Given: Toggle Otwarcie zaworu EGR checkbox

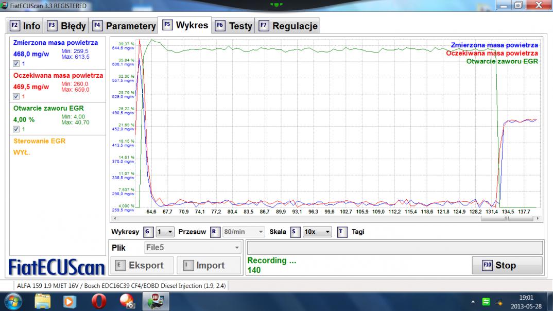Looking at the screenshot, I should 16,129.
